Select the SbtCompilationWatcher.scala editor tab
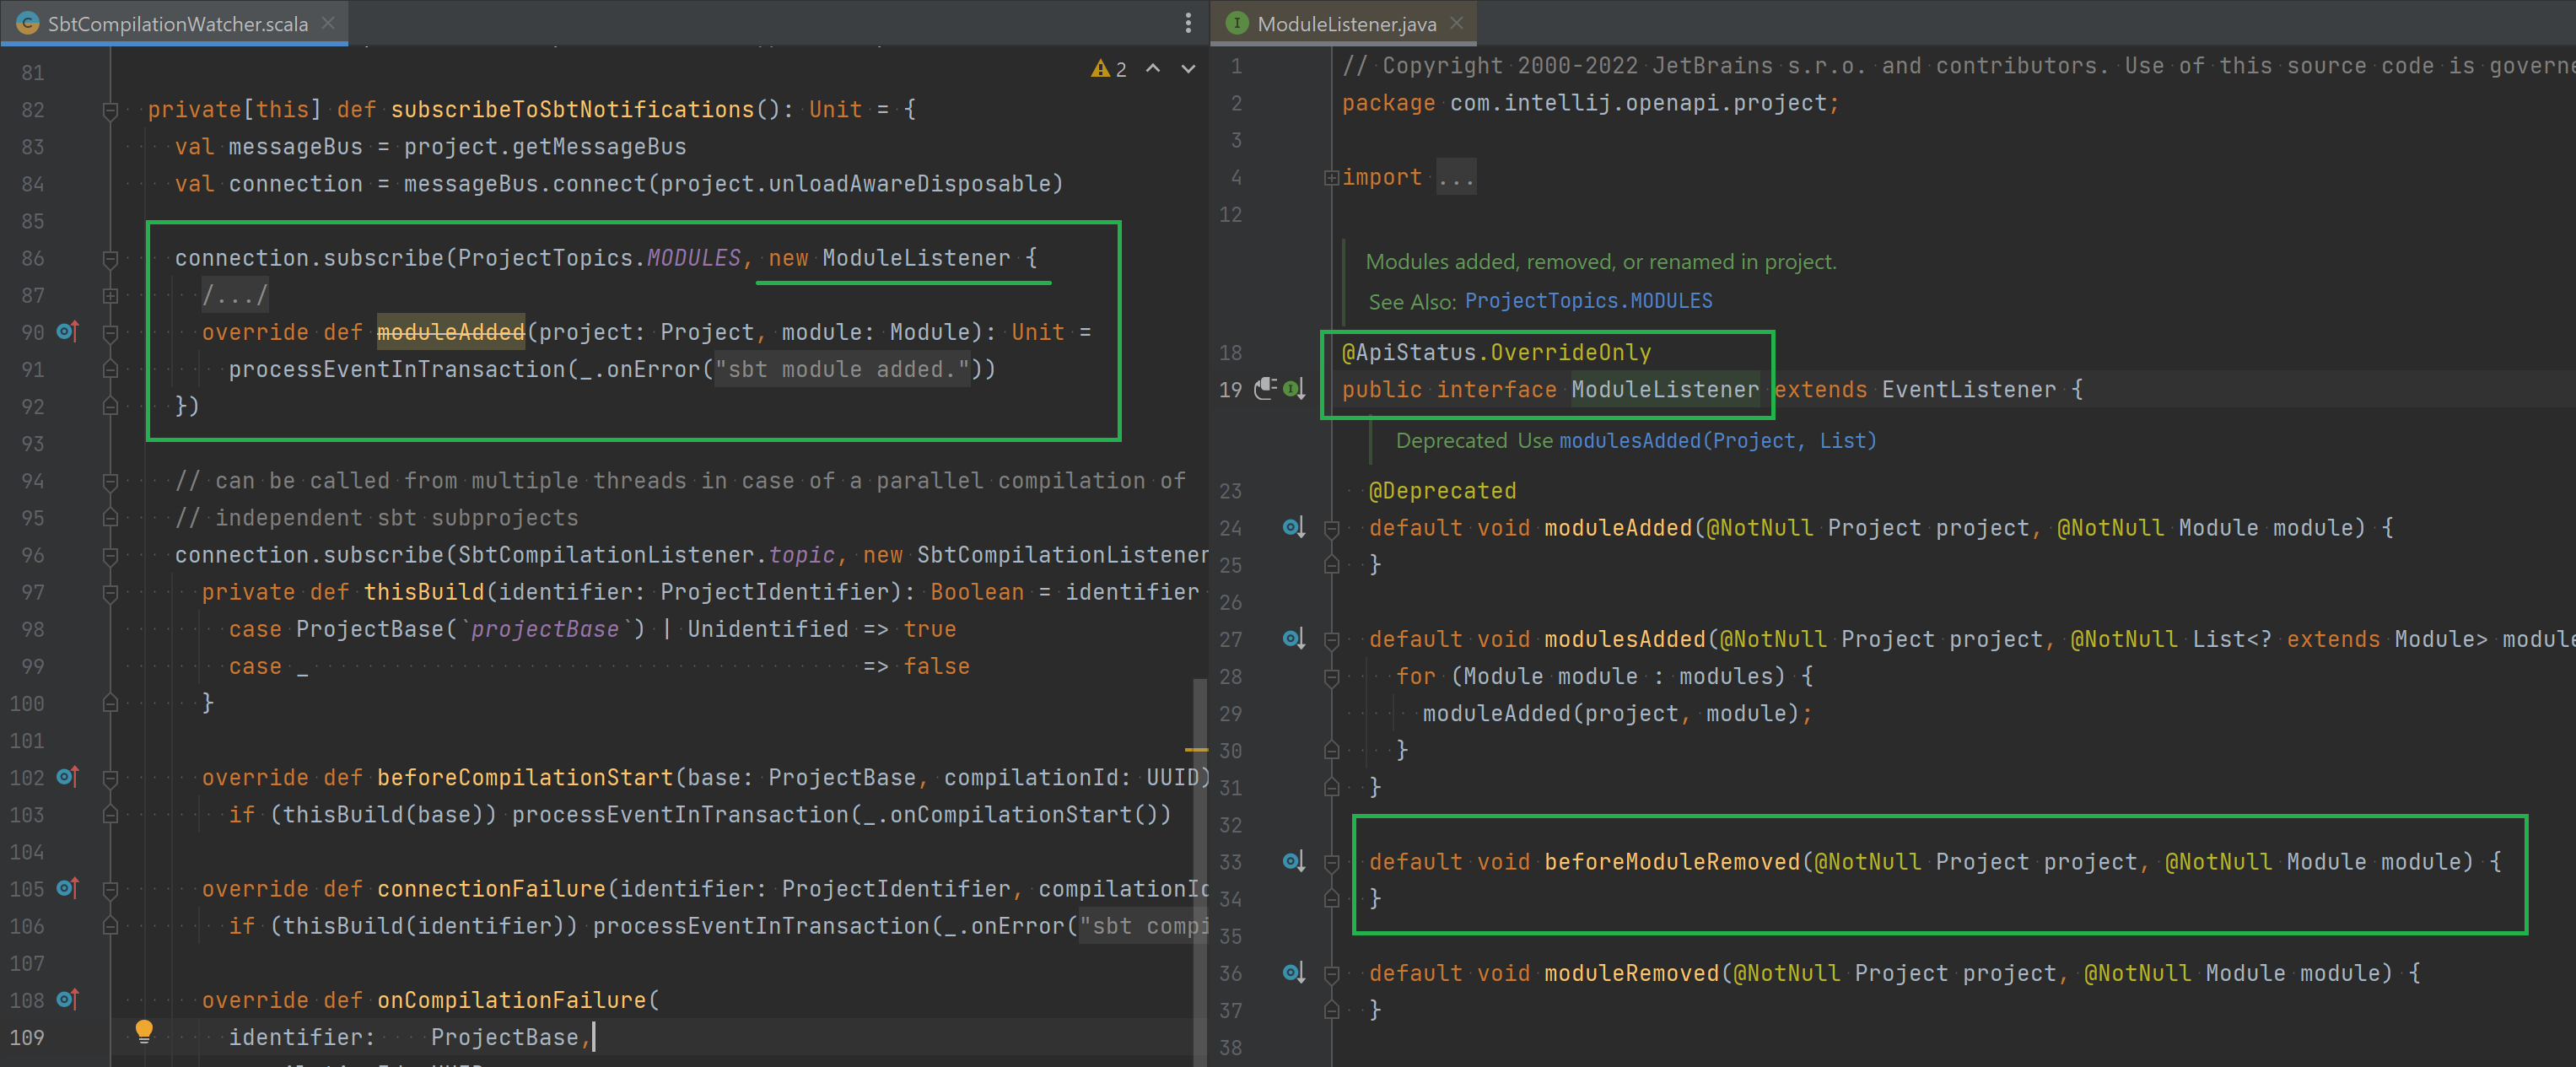 (x=175, y=23)
